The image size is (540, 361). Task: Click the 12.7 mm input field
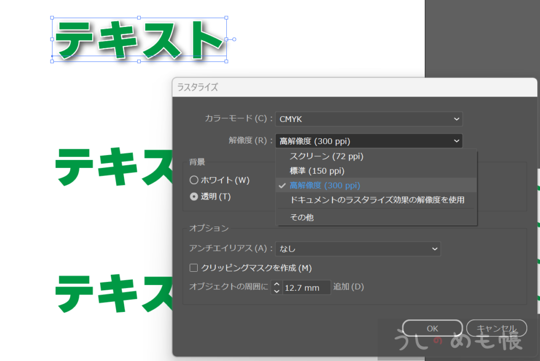click(x=306, y=288)
